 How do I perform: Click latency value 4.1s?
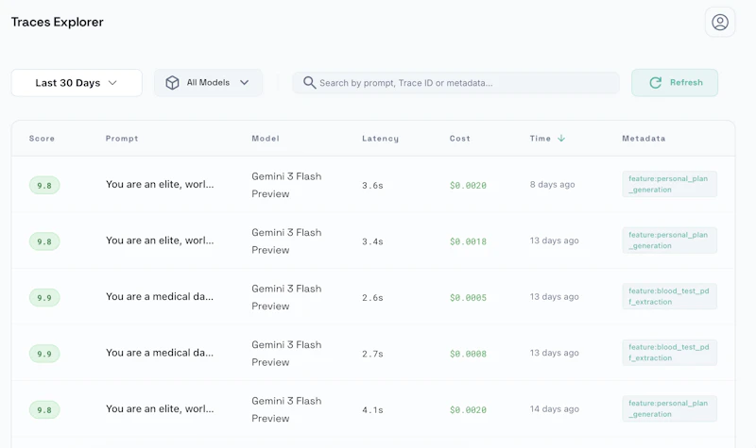click(x=372, y=410)
